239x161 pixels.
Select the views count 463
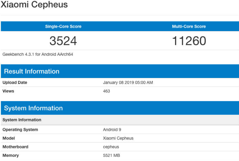coord(106,91)
